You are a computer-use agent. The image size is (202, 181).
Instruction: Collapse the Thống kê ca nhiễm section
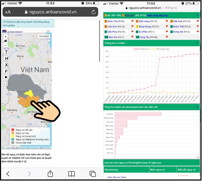pyautogui.click(x=197, y=43)
